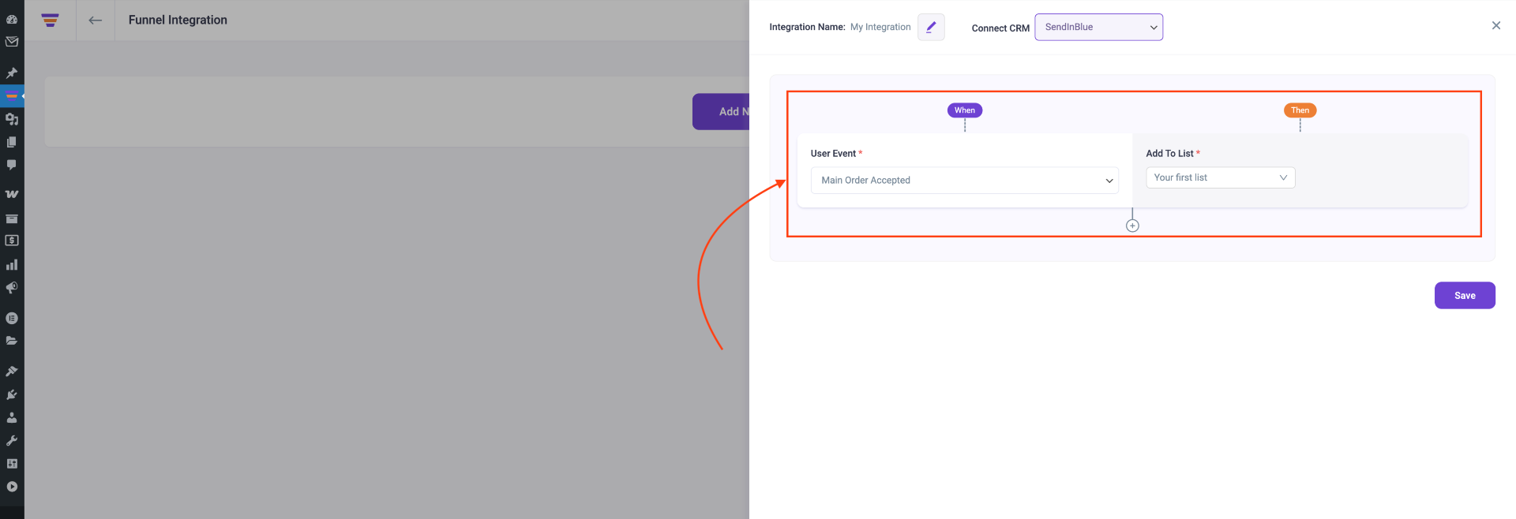Close the integration side panel
This screenshot has width=1516, height=519.
click(x=1495, y=25)
